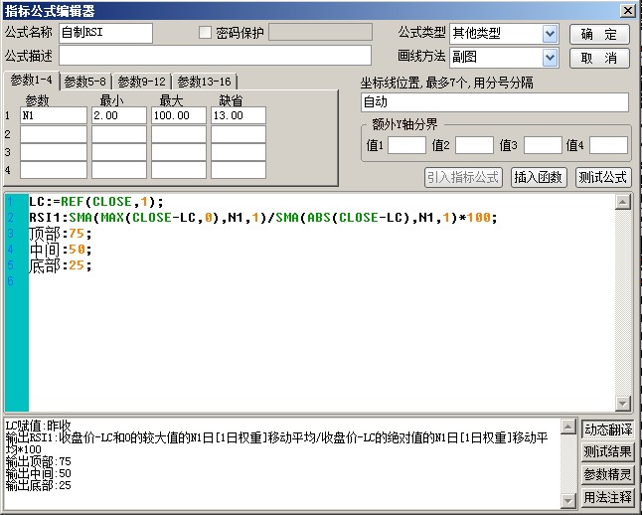
Task: Click the 值2 input field
Action: point(474,145)
